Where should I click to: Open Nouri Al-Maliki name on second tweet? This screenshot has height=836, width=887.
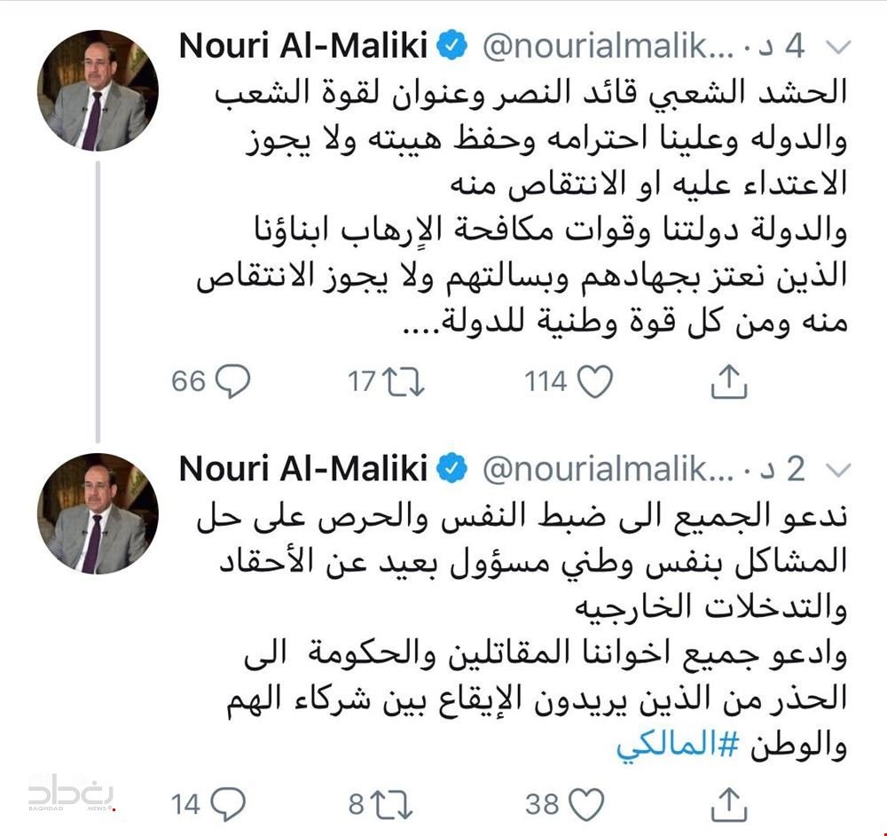pos(303,470)
